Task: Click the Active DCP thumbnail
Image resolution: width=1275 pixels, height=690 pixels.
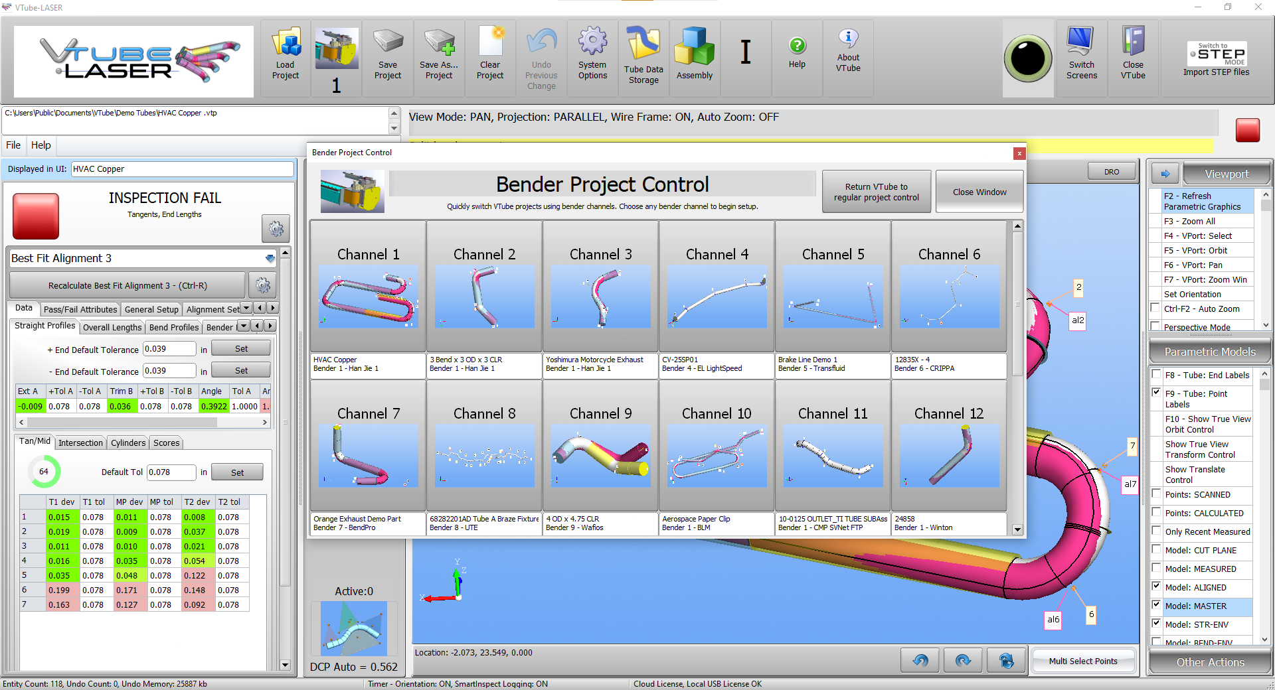Action: click(353, 628)
